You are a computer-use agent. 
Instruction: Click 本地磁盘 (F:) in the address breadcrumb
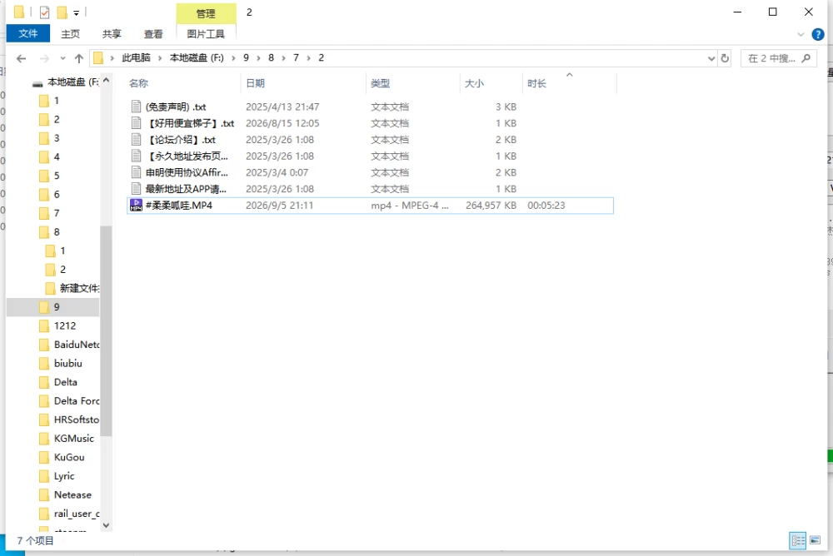click(x=197, y=58)
